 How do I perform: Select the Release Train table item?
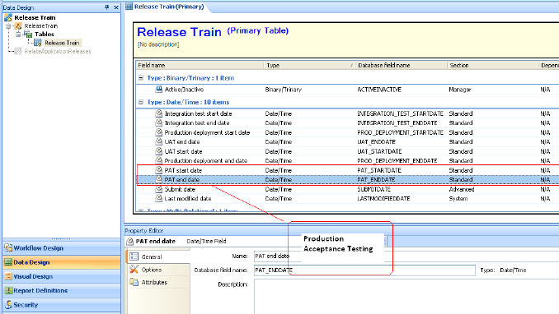(62, 43)
